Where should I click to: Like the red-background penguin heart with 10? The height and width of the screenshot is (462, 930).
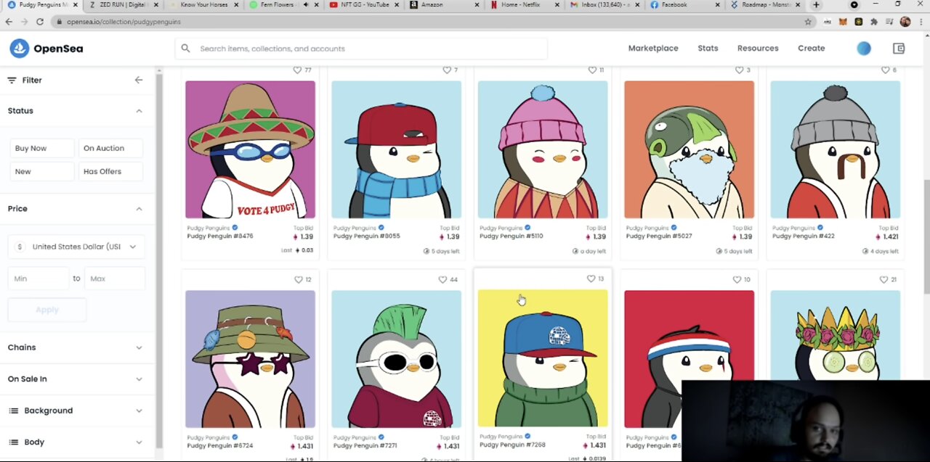[x=737, y=279]
